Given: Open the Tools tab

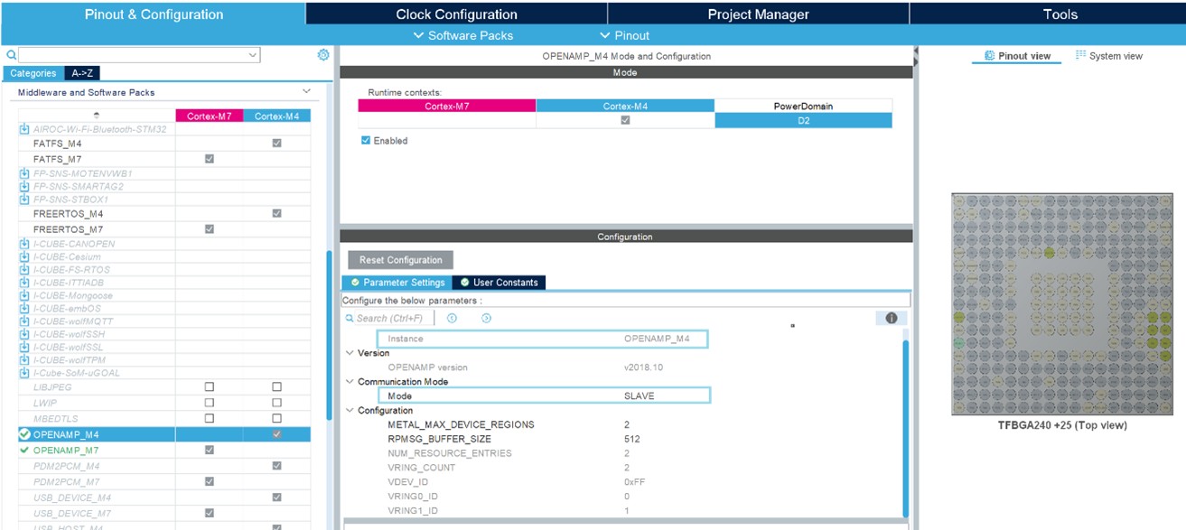Looking at the screenshot, I should (1060, 14).
